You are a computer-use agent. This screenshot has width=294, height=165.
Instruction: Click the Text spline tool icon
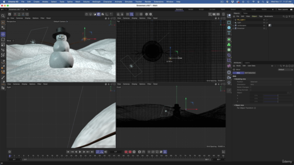coord(229,33)
